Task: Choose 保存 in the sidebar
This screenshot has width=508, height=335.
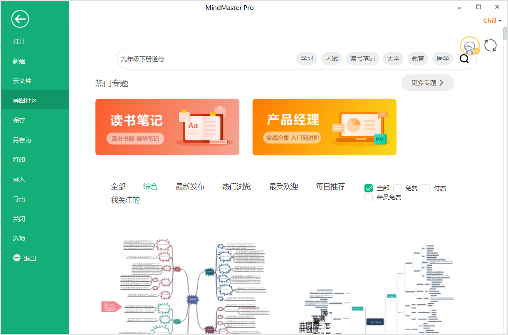Action: [x=35, y=120]
